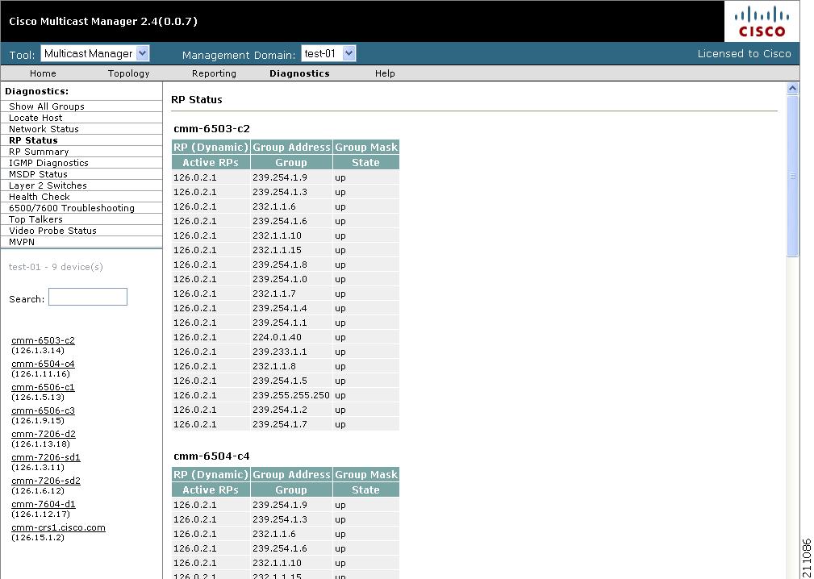The width and height of the screenshot is (814, 579).
Task: View the MSDP Status report
Action: click(x=40, y=173)
